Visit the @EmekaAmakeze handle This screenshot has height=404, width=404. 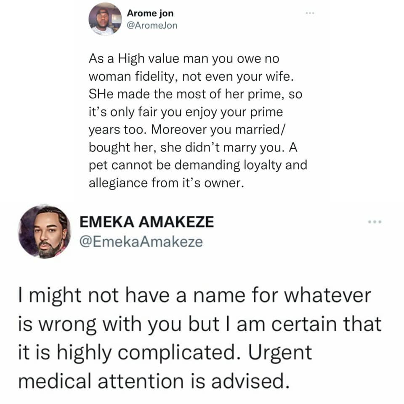click(x=141, y=242)
